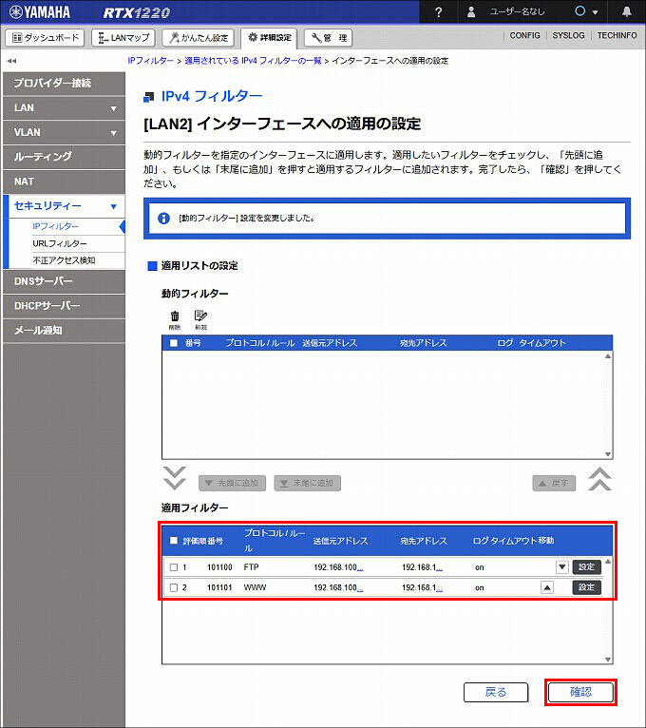Click the large double-chevron down icon
This screenshot has width=646, height=728.
(175, 478)
